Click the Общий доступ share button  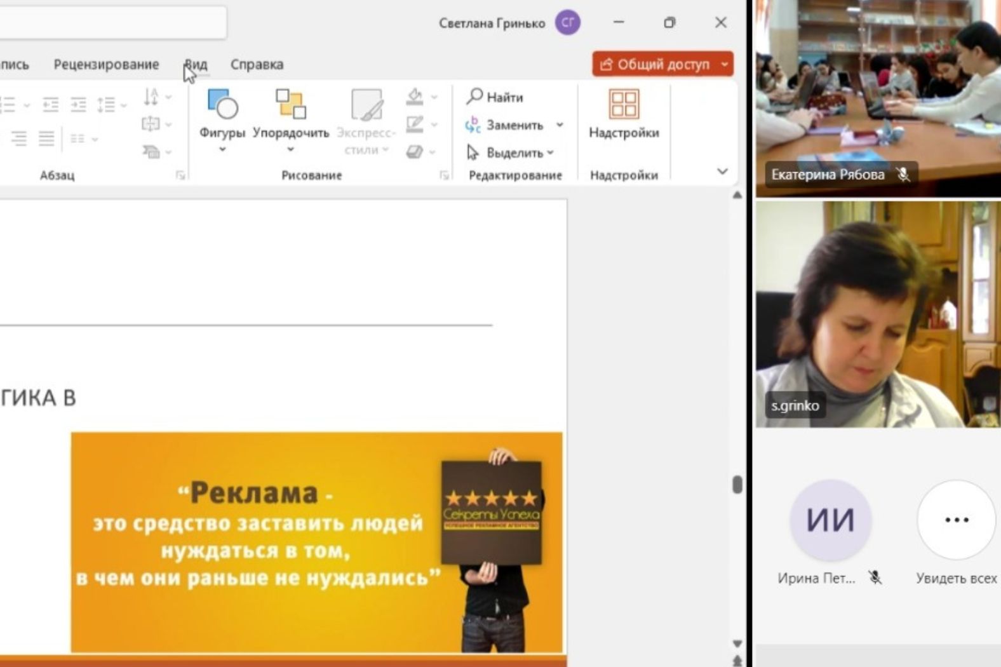tap(655, 64)
